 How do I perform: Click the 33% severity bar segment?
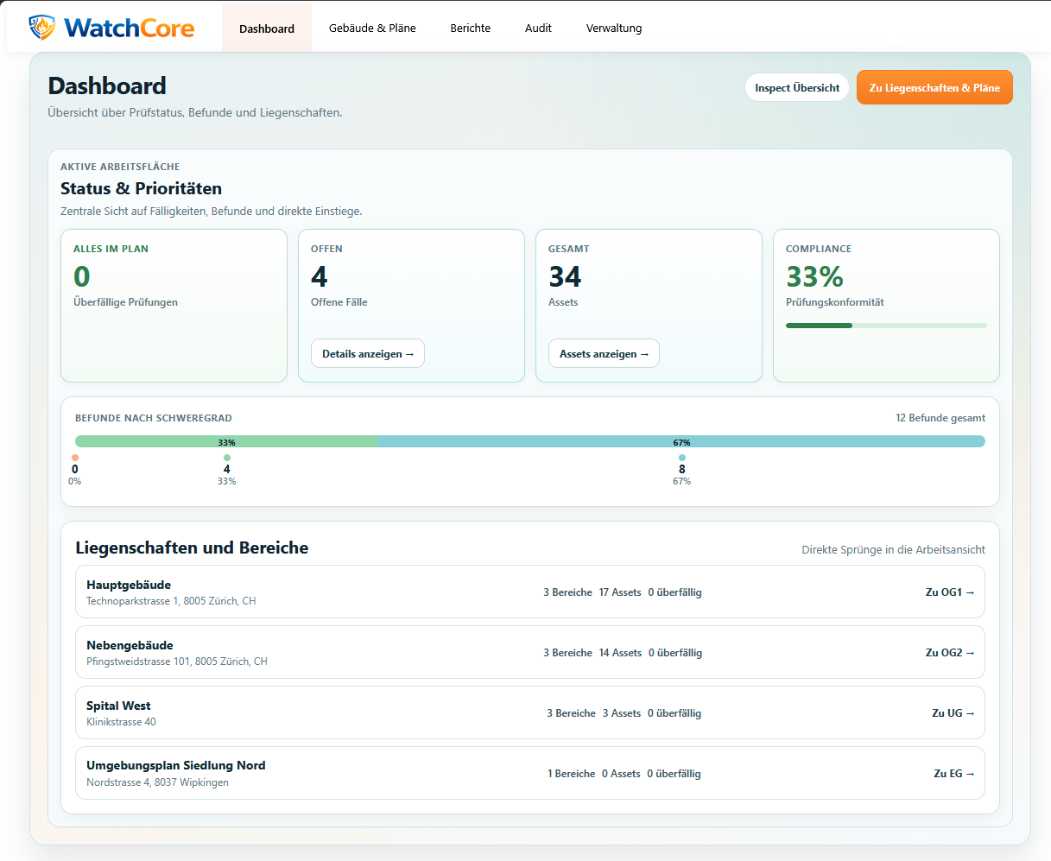click(226, 441)
